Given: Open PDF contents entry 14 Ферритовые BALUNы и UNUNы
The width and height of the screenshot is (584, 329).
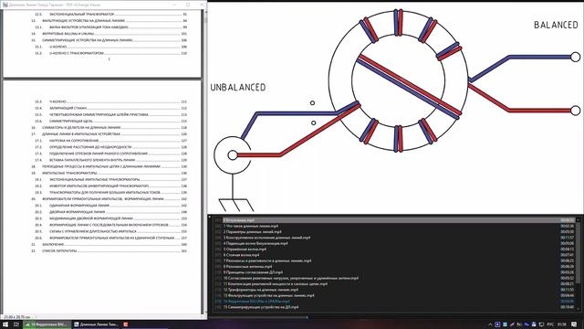Looking at the screenshot, I should pyautogui.click(x=109, y=34).
